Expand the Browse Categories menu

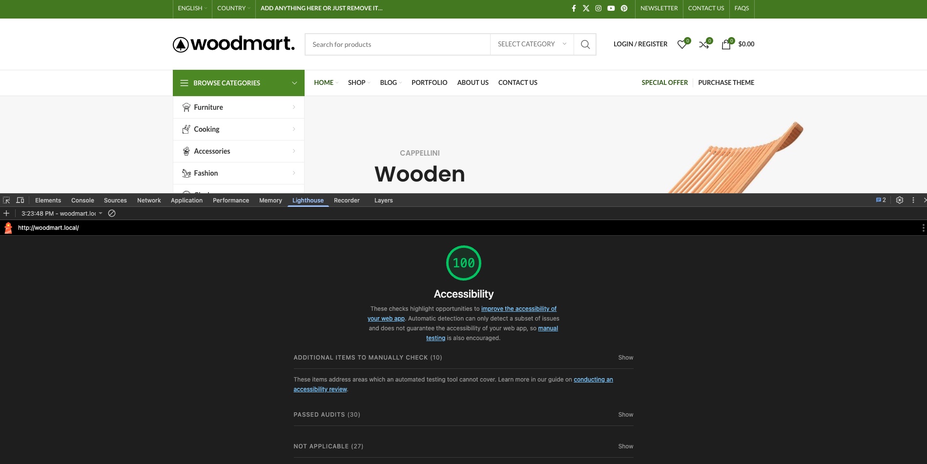[238, 83]
